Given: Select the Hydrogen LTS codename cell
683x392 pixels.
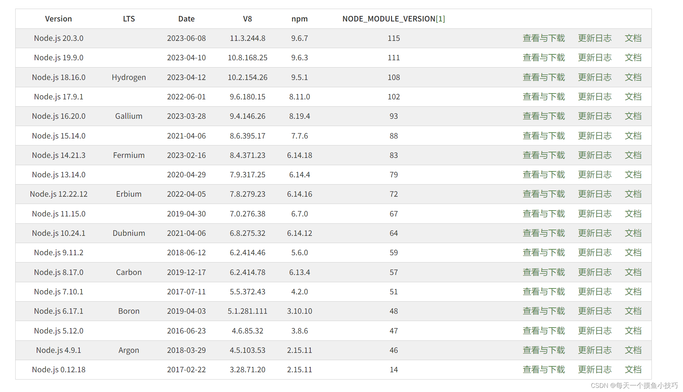Looking at the screenshot, I should (x=129, y=77).
